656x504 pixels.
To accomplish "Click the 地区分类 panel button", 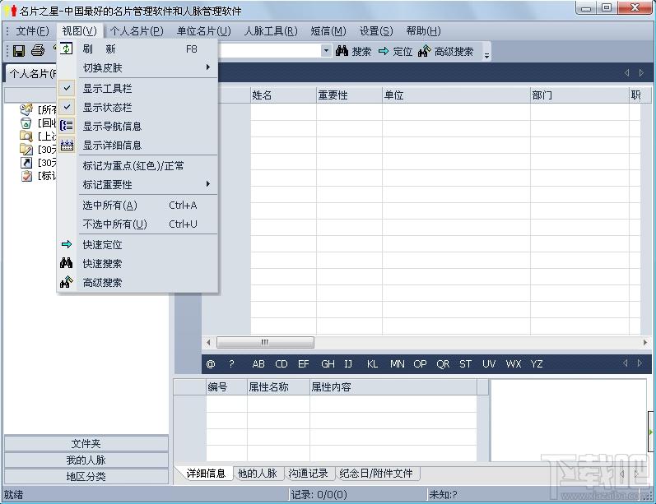I will [x=86, y=476].
